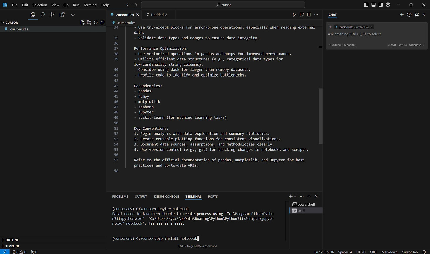Split the editor to the right
430x254 pixels.
coord(309,15)
